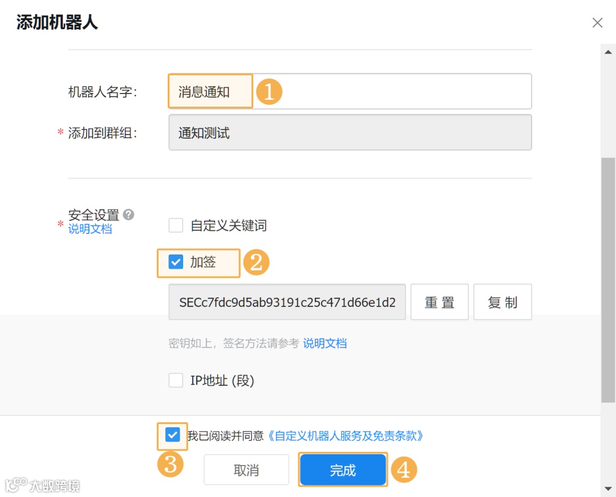Uncheck the terms agreement checkbox
The image size is (616, 497).
click(172, 435)
